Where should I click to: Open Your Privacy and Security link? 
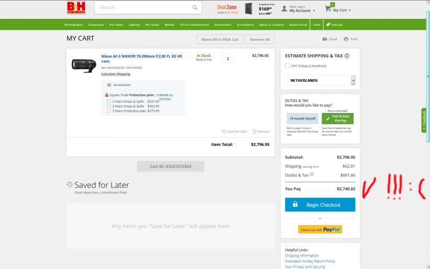click(x=305, y=266)
